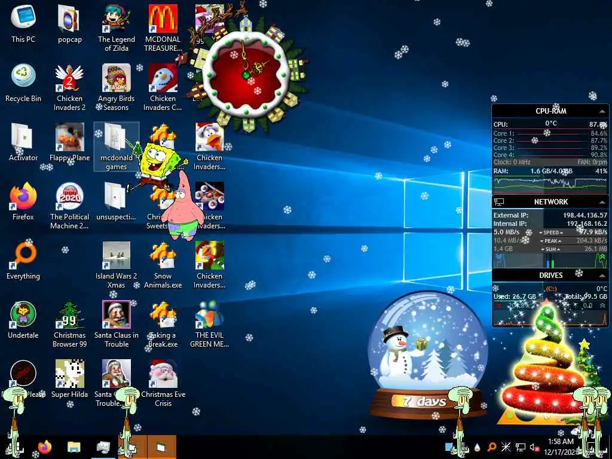Open Christmas Eve Crisis Santa icon
The image size is (612, 459).
click(163, 383)
